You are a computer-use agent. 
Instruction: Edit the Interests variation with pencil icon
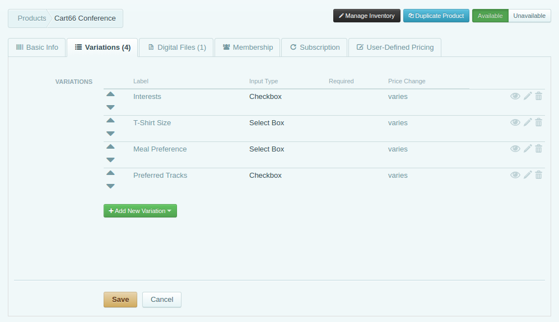(x=528, y=96)
